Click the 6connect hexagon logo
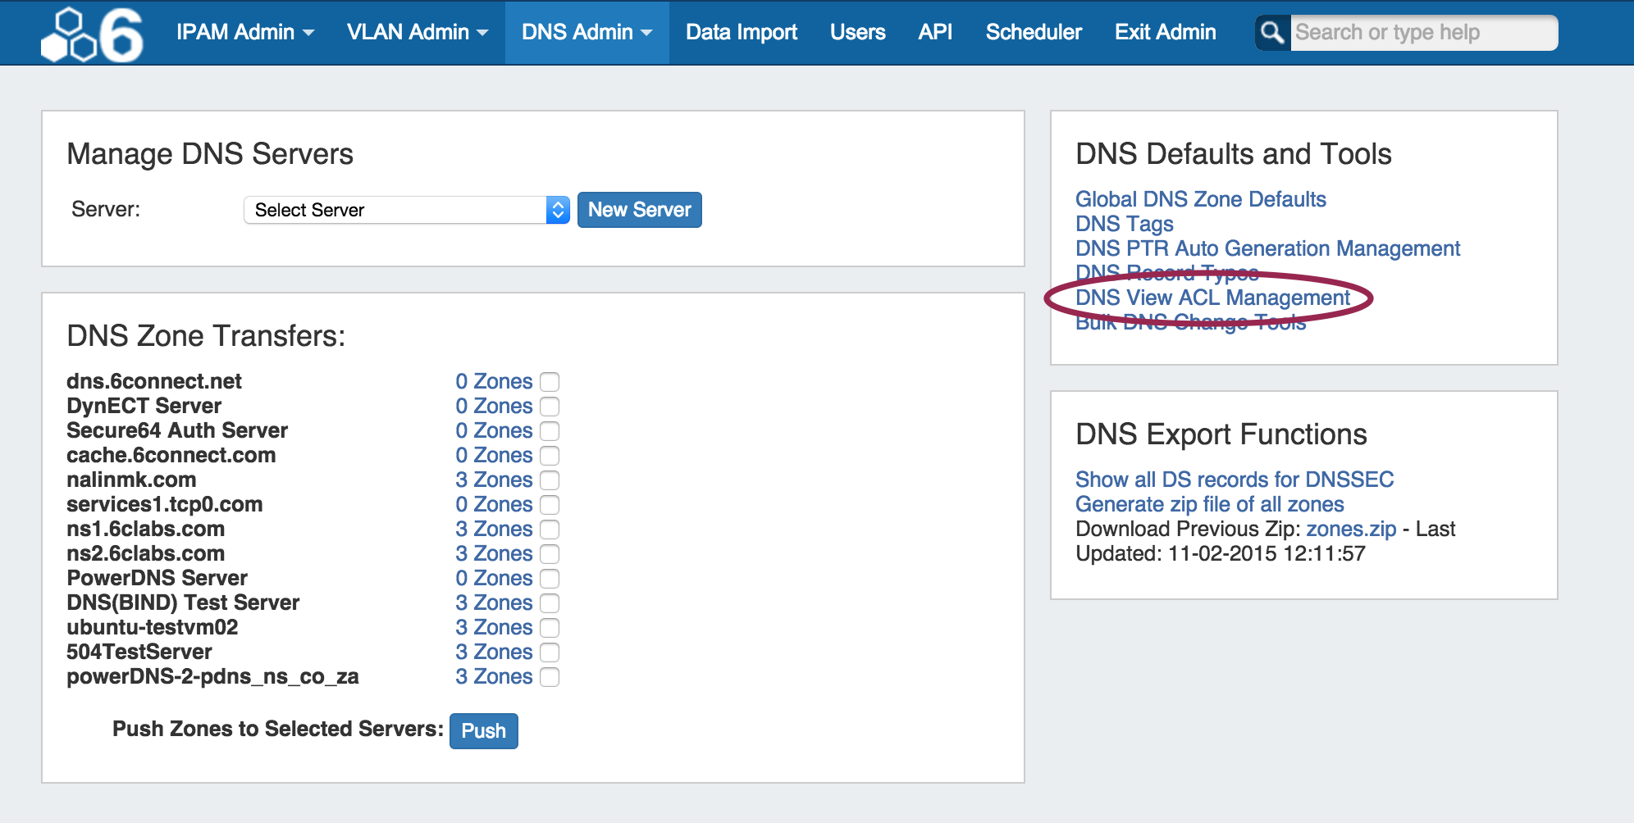Image resolution: width=1634 pixels, height=823 pixels. click(92, 34)
